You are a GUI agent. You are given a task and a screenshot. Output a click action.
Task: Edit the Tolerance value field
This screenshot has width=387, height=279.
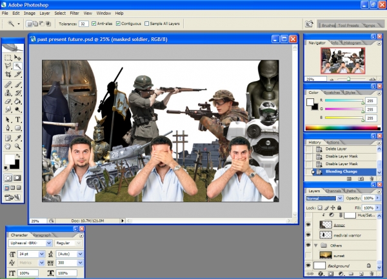click(x=84, y=24)
